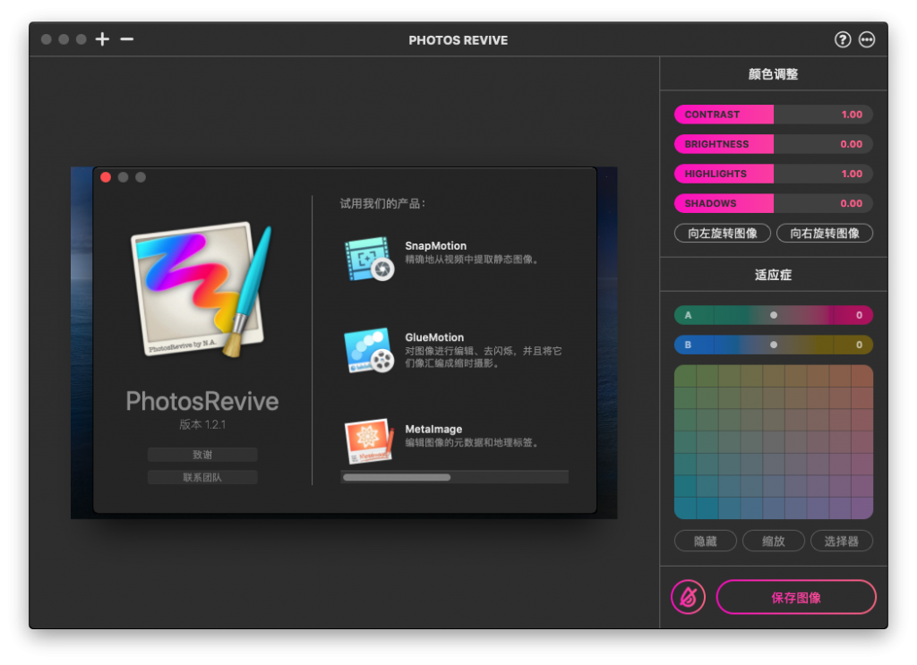Image resolution: width=917 pixels, height=665 pixels.
Task: Click the MetaImage app icon
Action: click(369, 440)
